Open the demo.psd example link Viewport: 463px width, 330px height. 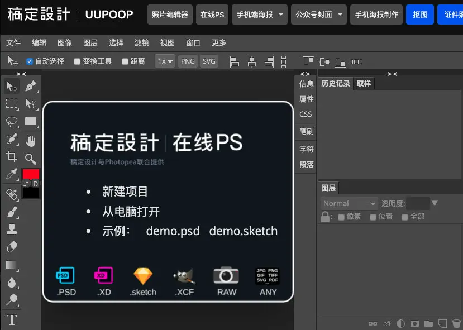click(x=173, y=231)
